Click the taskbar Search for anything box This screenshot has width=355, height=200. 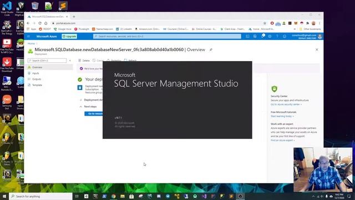click(40, 196)
